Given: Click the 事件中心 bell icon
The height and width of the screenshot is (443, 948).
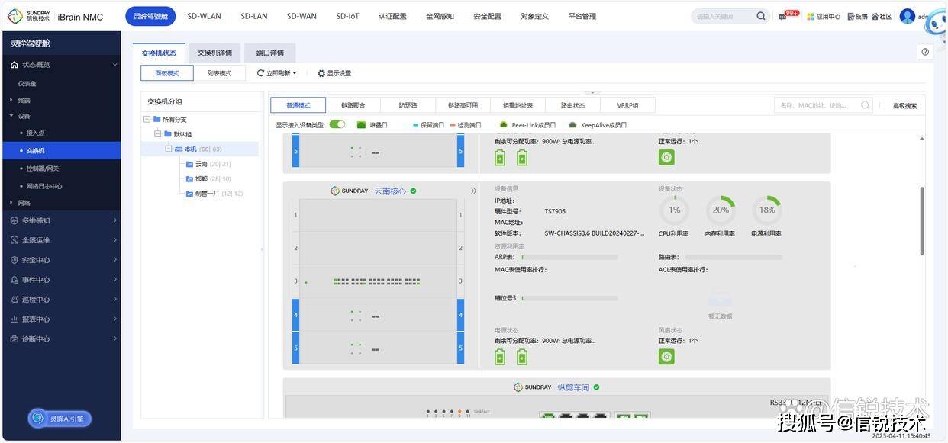Looking at the screenshot, I should (14, 280).
